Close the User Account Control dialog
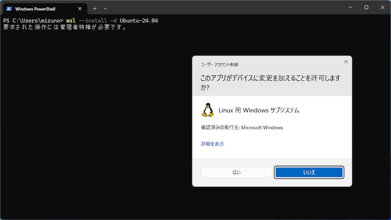This screenshot has height=220, width=391. coord(346,62)
